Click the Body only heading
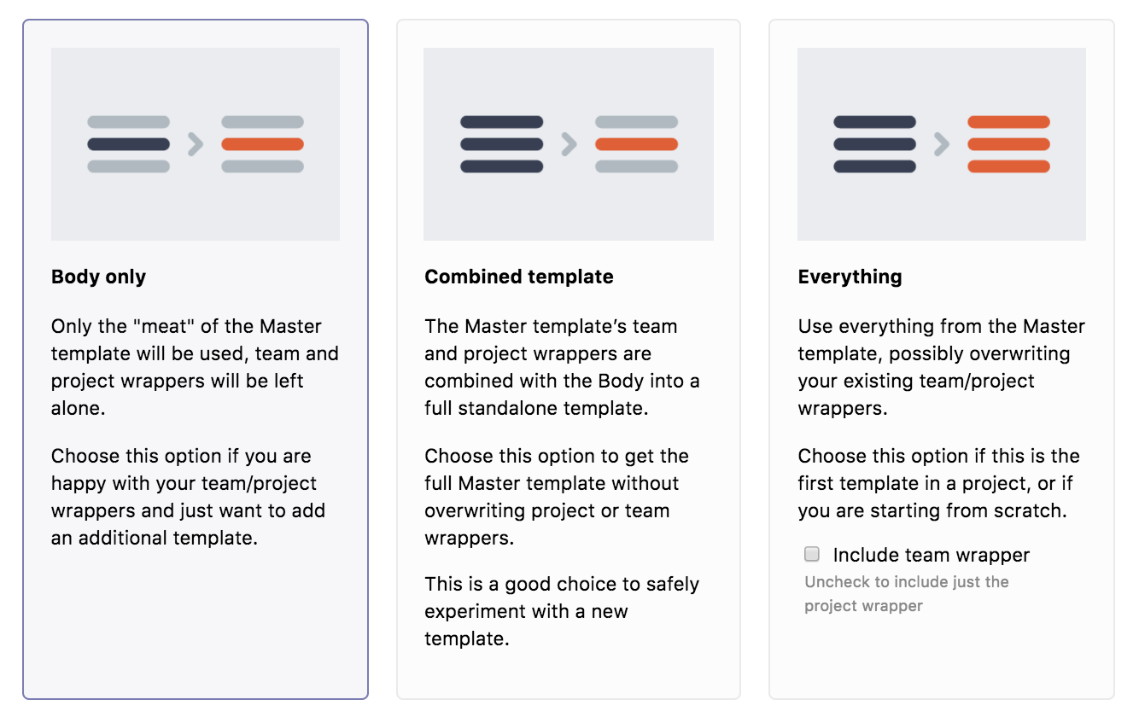The image size is (1139, 717). pos(98,277)
